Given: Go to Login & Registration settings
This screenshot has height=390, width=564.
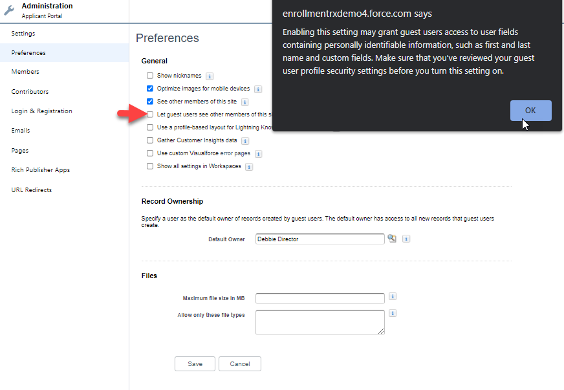Looking at the screenshot, I should [x=41, y=111].
